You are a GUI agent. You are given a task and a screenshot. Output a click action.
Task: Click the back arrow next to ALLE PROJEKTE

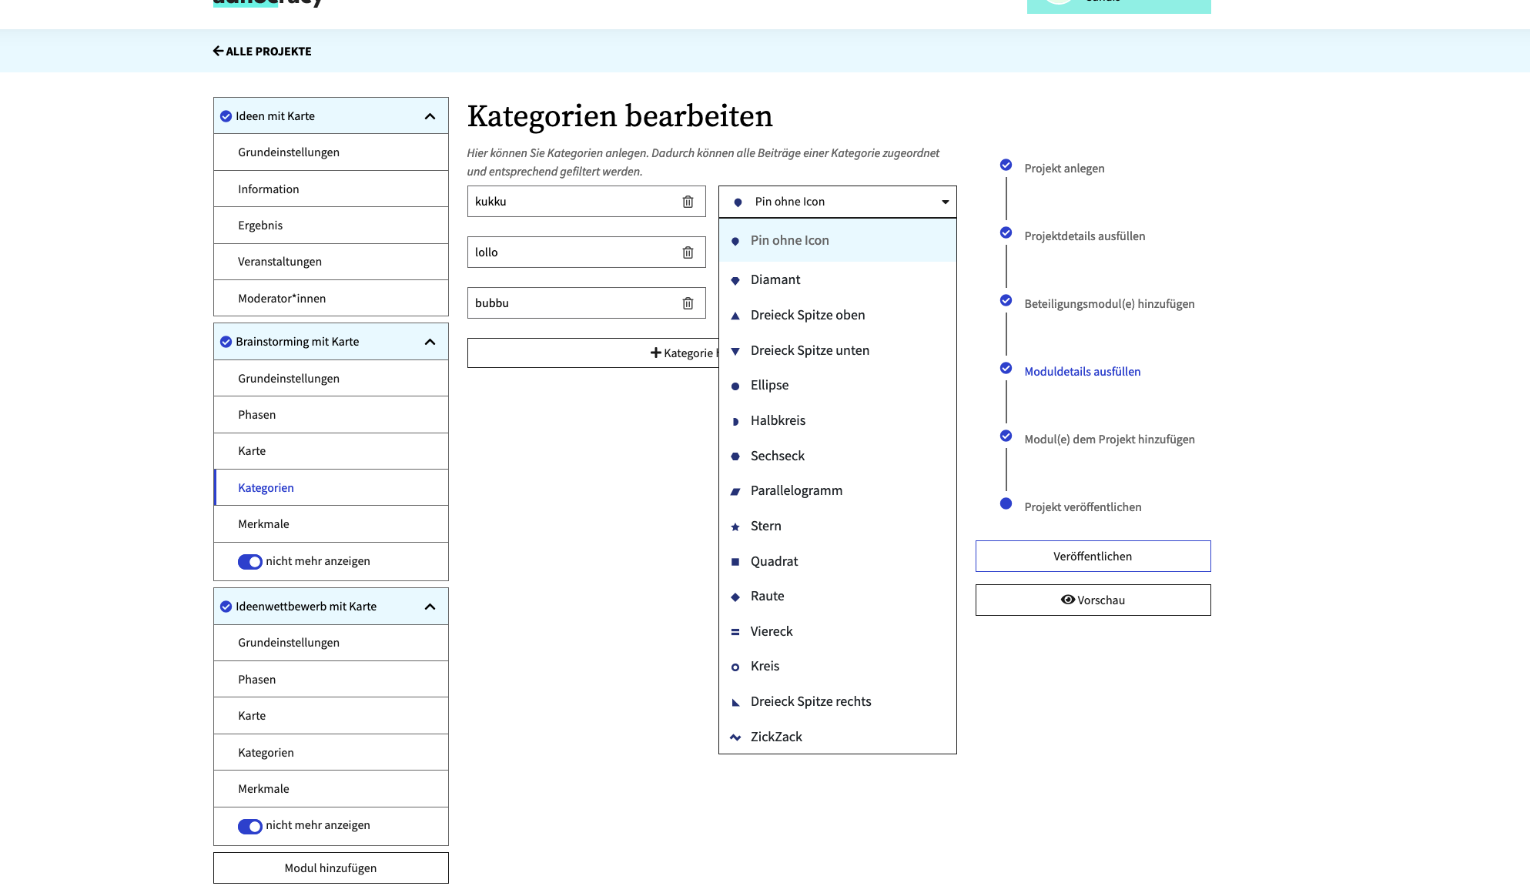(x=218, y=50)
